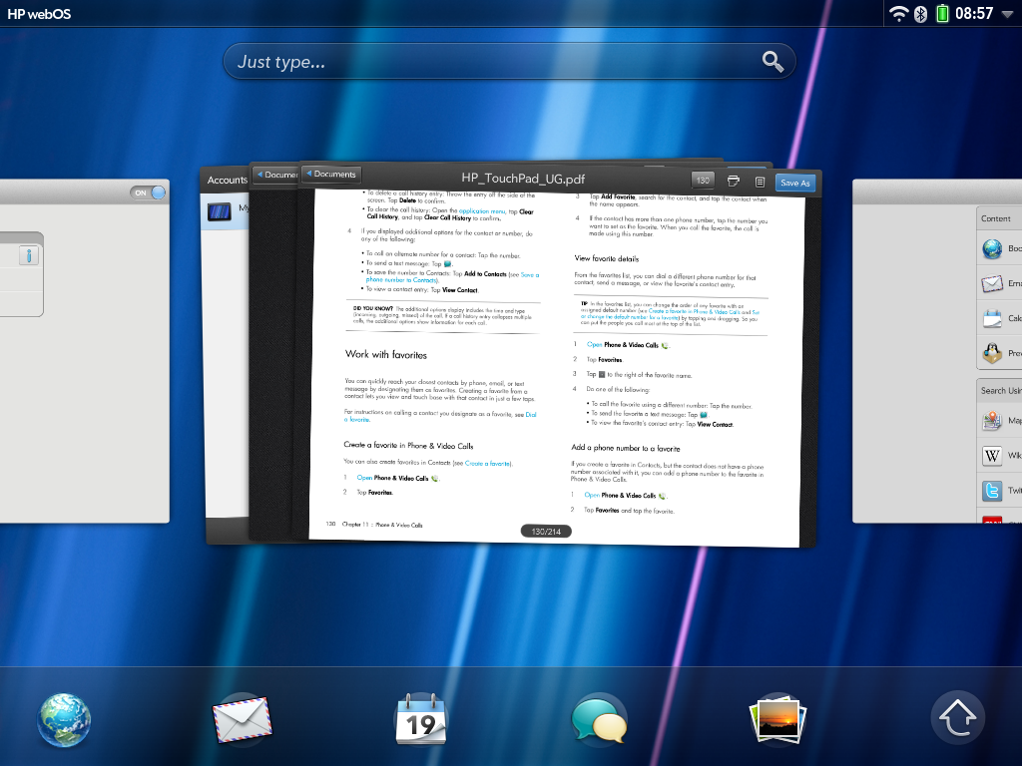Tap the info icon in the left card
Screen dimensions: 1022x766
[x=29, y=255]
